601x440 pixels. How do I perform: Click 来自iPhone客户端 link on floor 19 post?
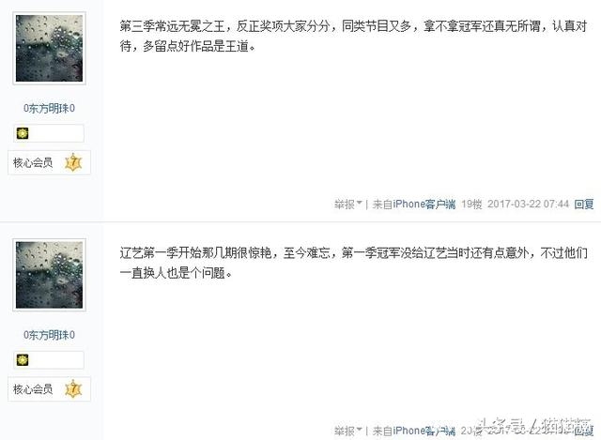pos(414,205)
